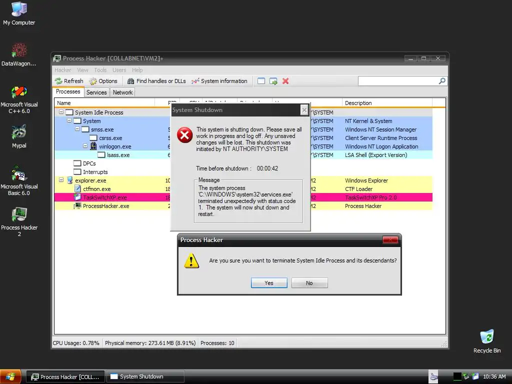The height and width of the screenshot is (384, 512).
Task: Open System information graph
Action: click(219, 81)
